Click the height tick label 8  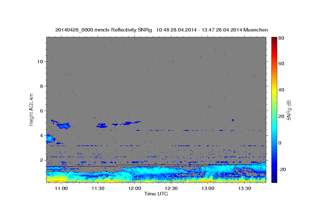42,86
